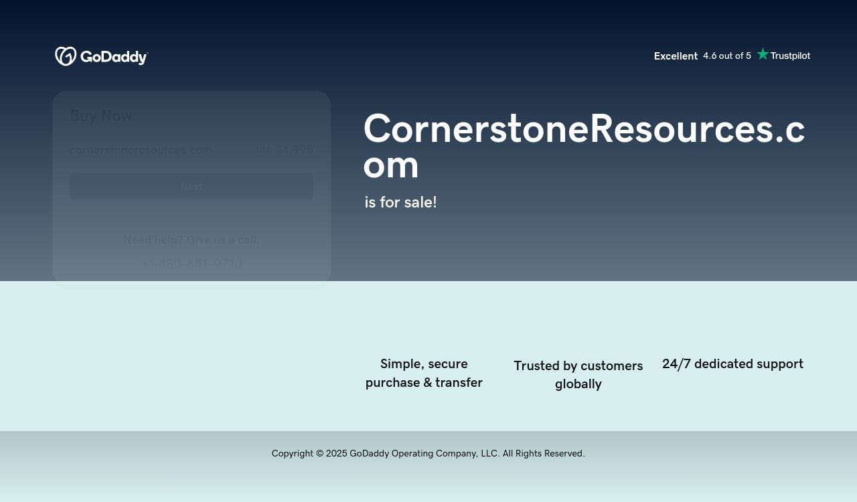857x502 pixels.
Task: Click the 'Buy Now' card heading
Action: click(101, 116)
